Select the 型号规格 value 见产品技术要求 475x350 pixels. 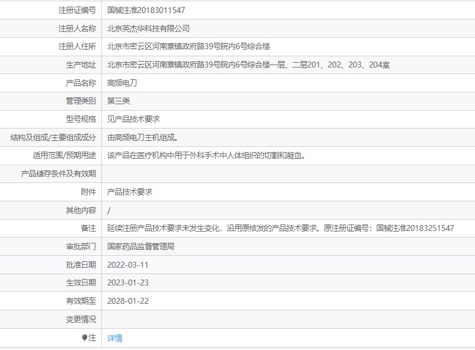pos(133,119)
